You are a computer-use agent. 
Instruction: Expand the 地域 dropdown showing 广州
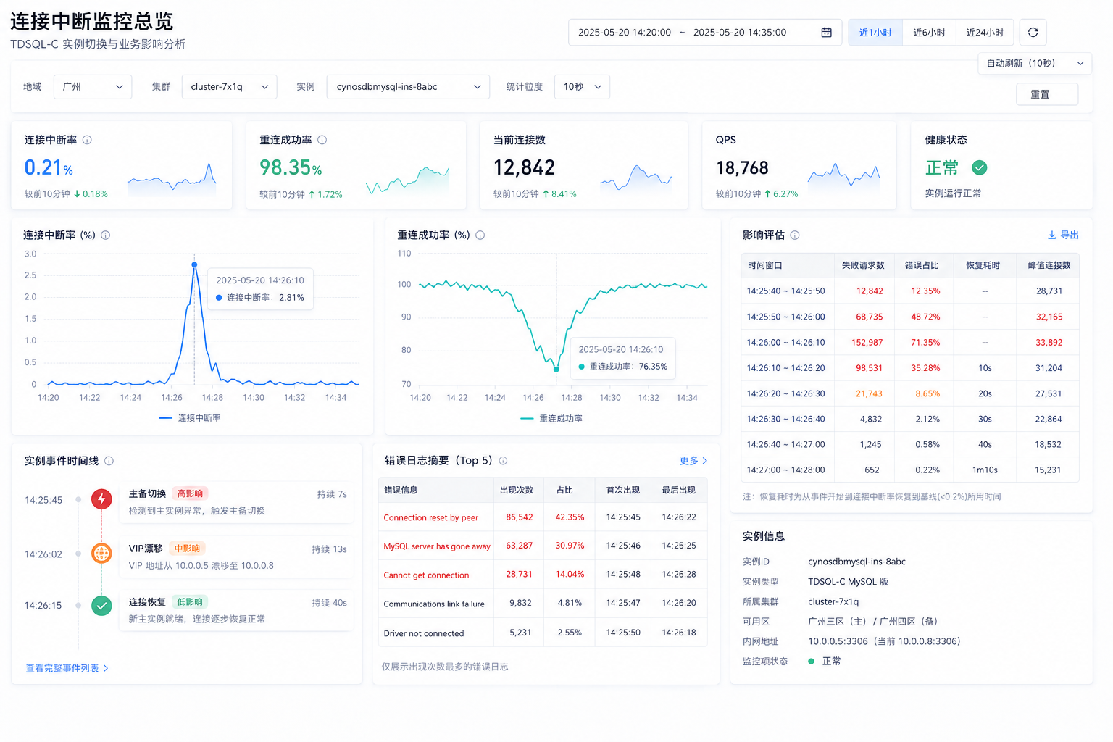(93, 87)
